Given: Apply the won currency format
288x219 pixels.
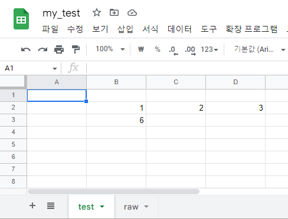Looking at the screenshot, I should pos(141,49).
